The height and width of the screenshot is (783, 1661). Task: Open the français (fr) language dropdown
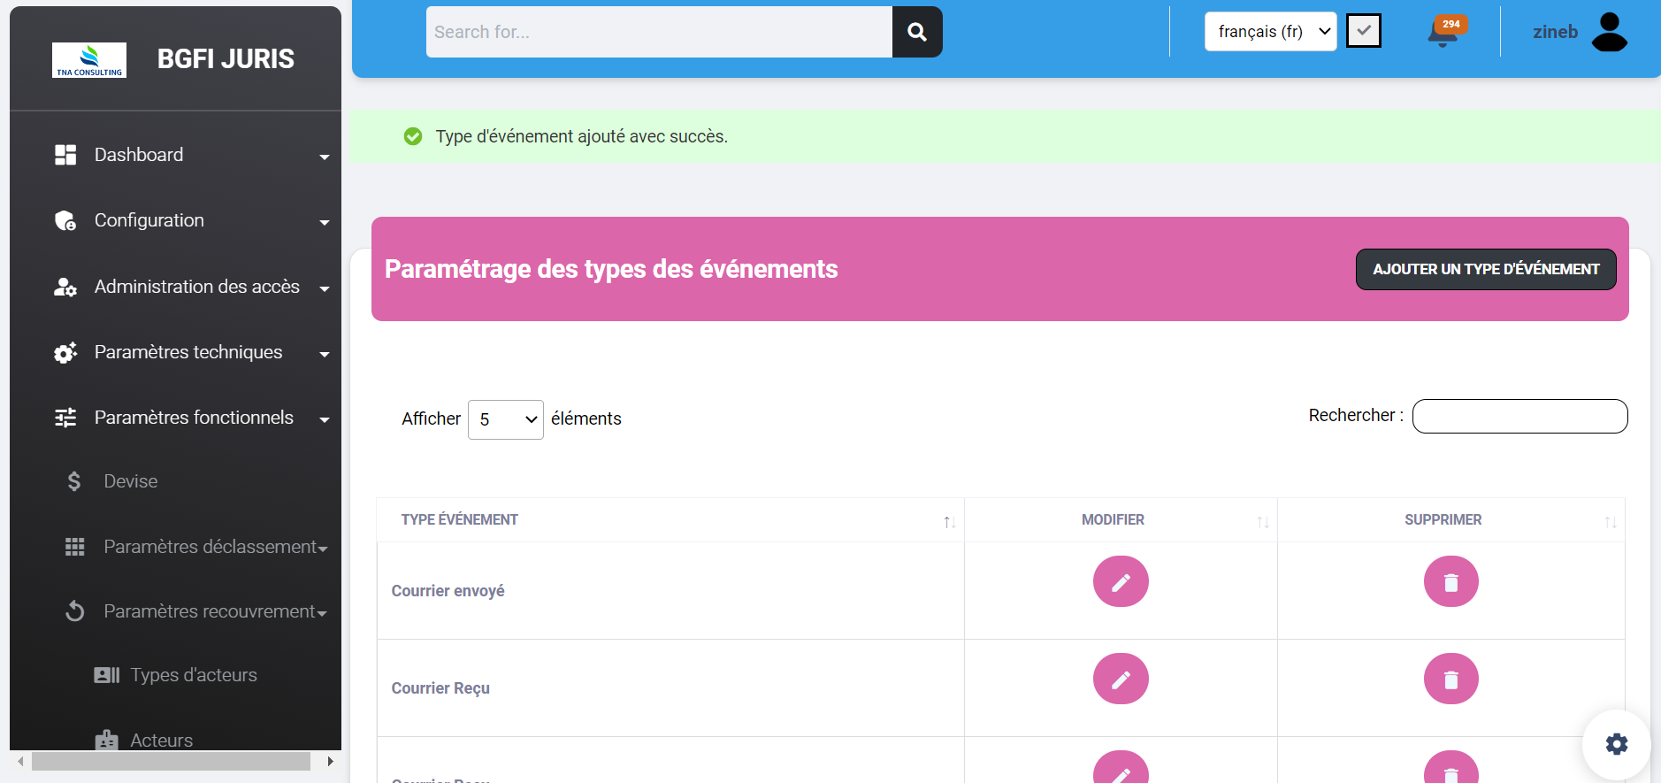(1270, 32)
